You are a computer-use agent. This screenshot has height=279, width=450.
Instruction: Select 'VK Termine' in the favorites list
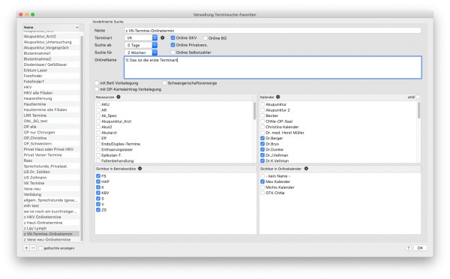click(x=51, y=183)
